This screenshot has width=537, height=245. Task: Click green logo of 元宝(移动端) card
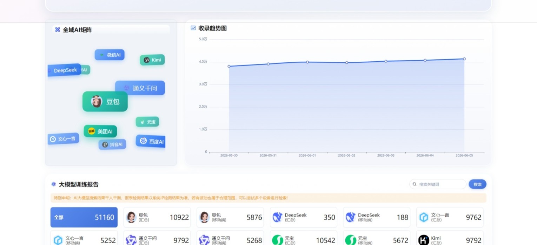point(351,240)
